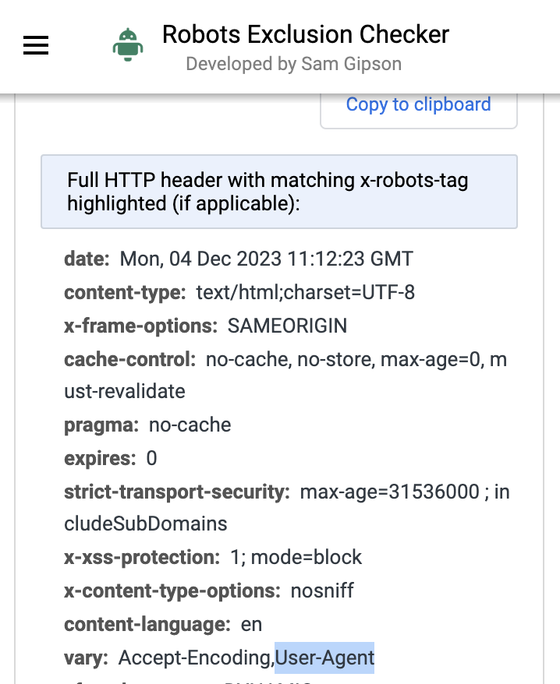Image resolution: width=560 pixels, height=684 pixels.
Task: Click the nosniff value text
Action: [322, 591]
